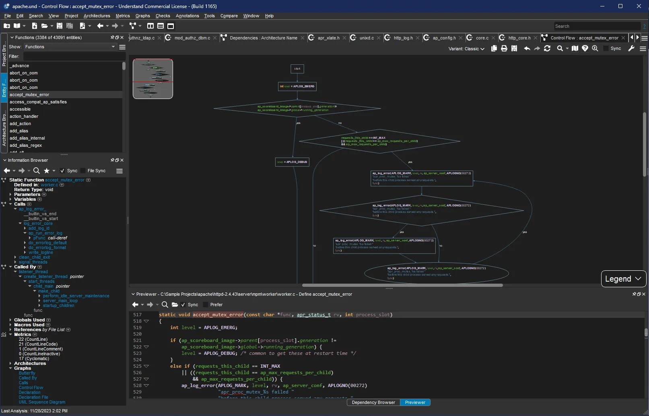Open graph settings wrench icon

click(631, 48)
